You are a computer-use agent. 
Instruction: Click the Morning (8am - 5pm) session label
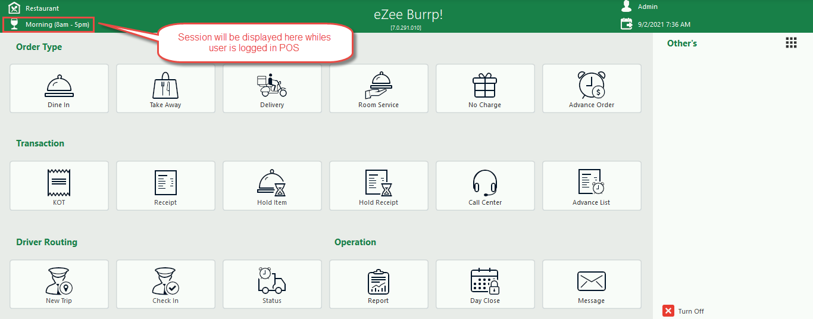click(x=57, y=25)
